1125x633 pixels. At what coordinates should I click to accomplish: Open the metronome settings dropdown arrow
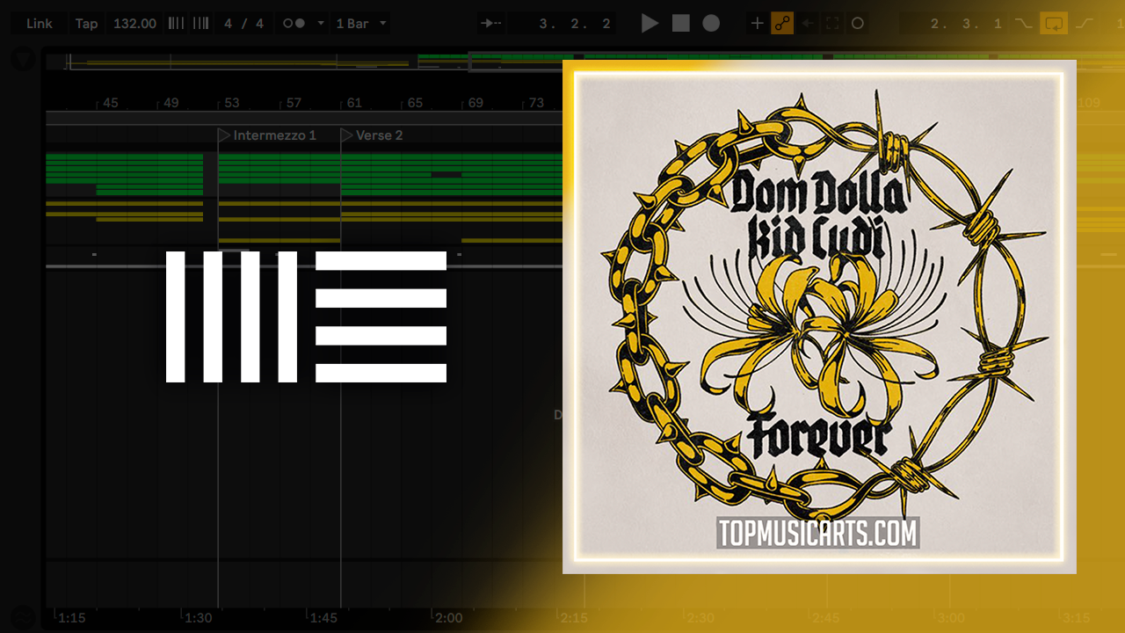321,24
